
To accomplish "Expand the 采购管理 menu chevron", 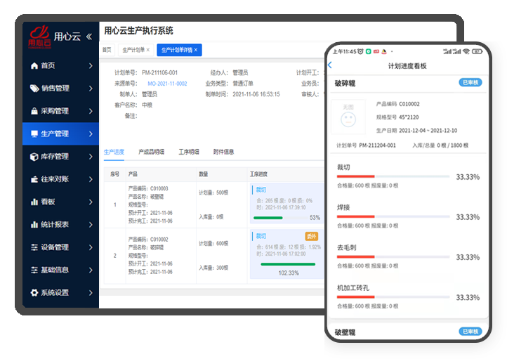I will (91, 111).
